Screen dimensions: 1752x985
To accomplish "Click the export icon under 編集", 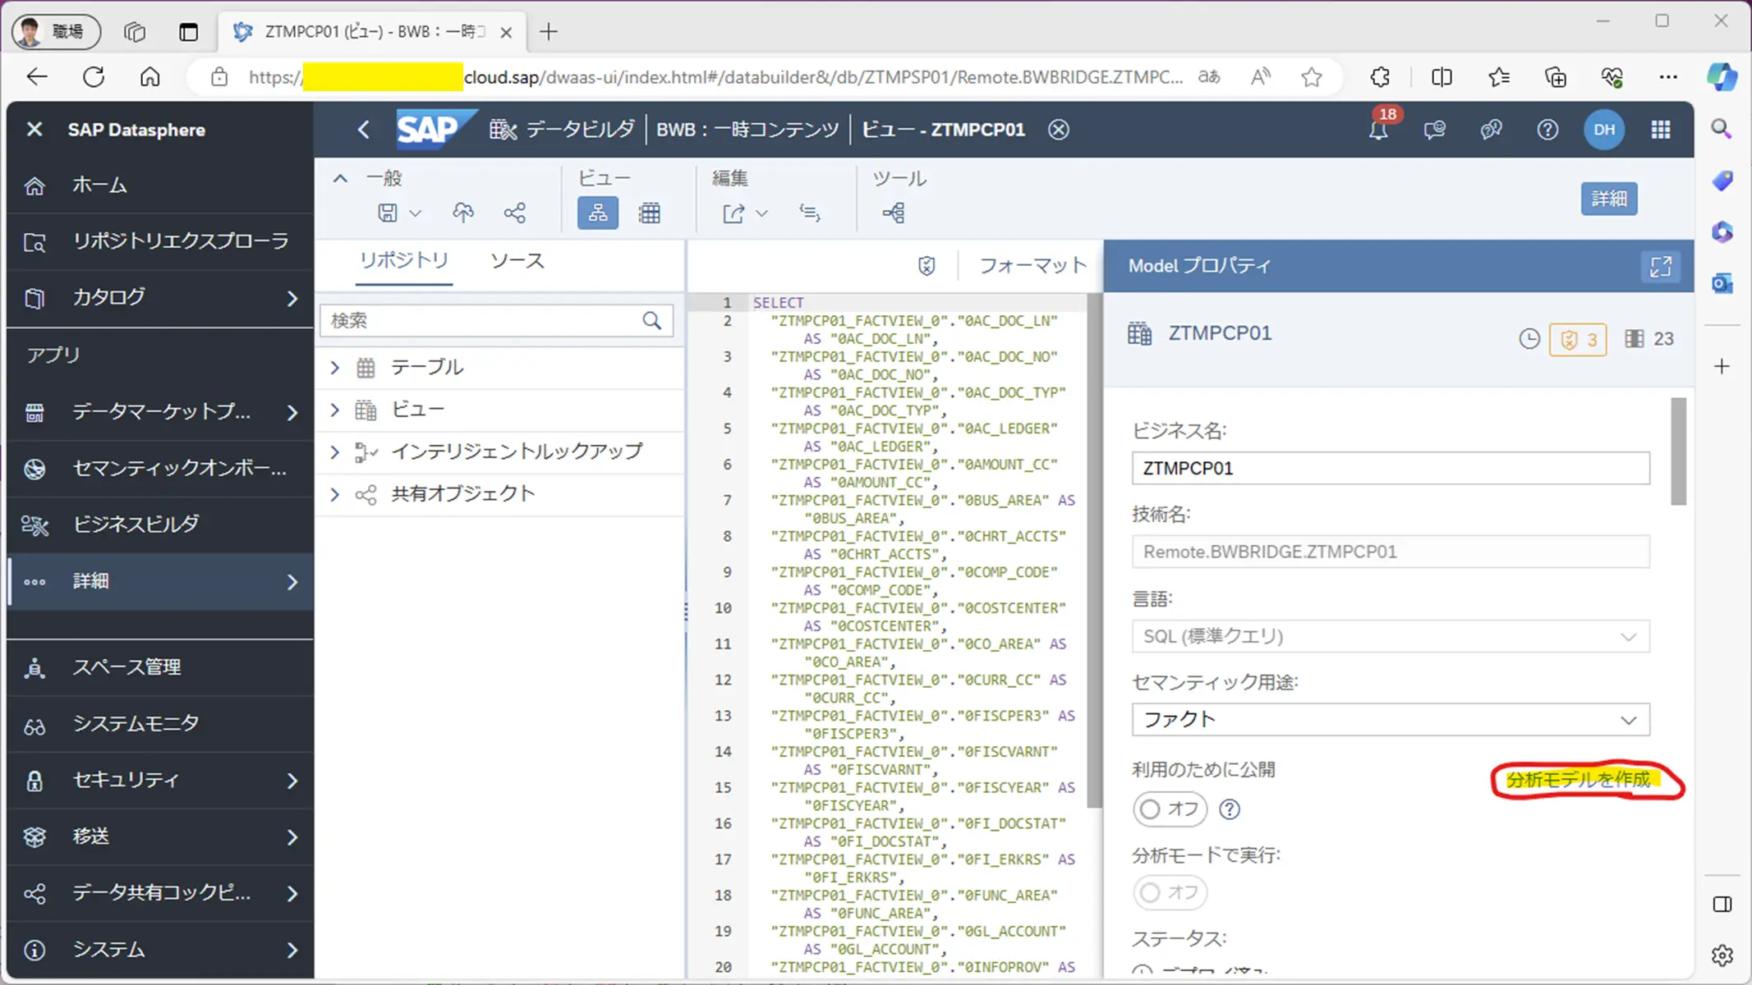I will click(733, 213).
